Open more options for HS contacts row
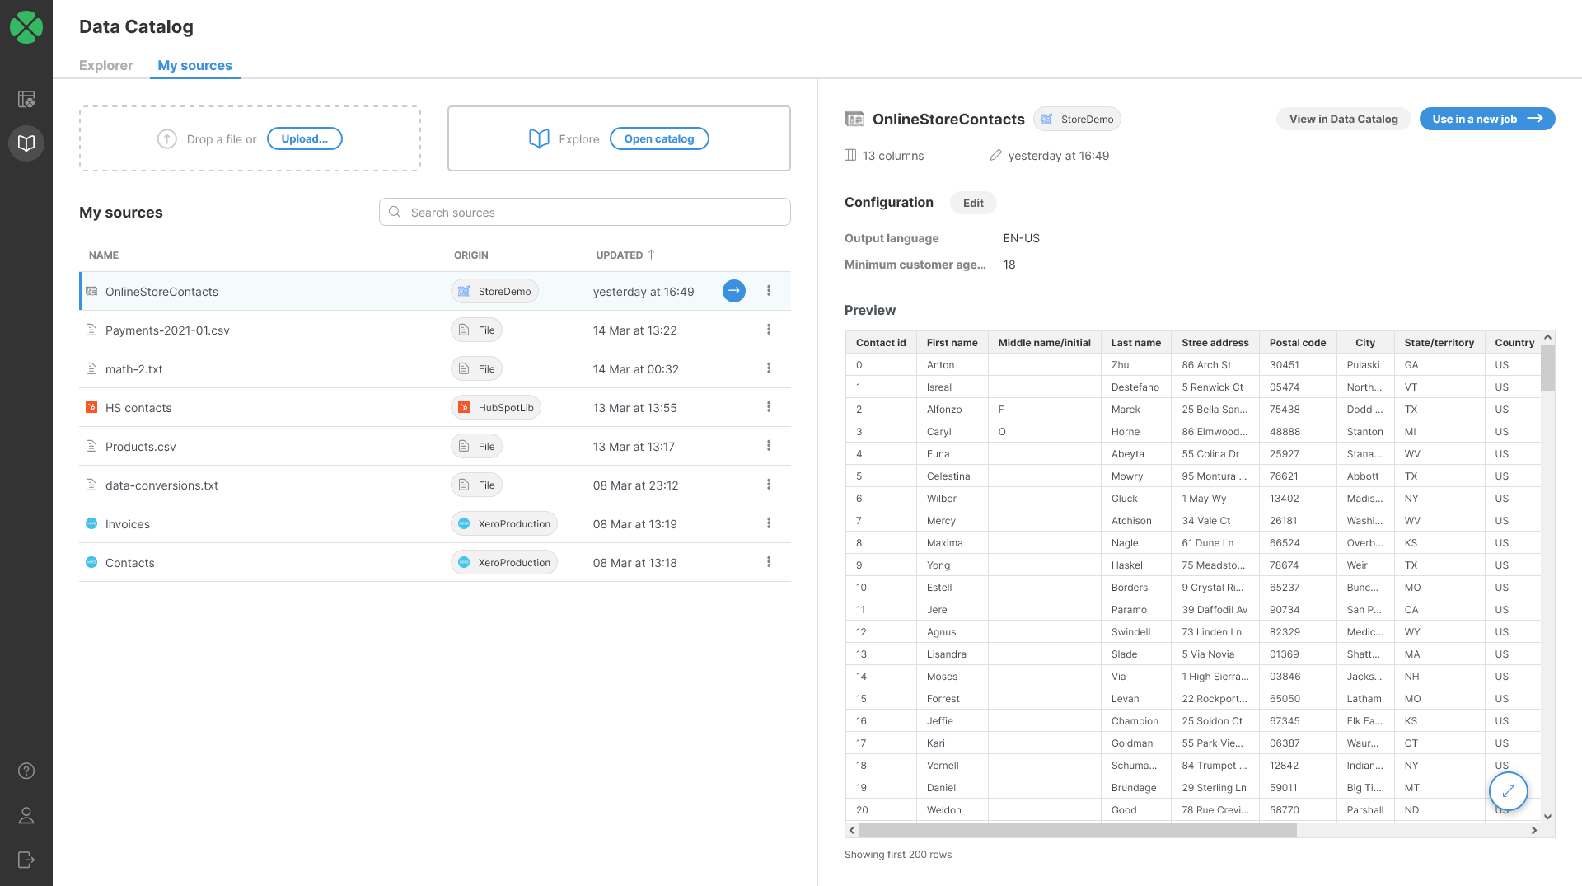Viewport: 1582px width, 886px height. point(769,407)
